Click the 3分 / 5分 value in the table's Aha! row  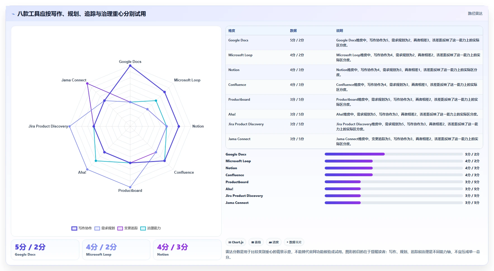click(297, 114)
